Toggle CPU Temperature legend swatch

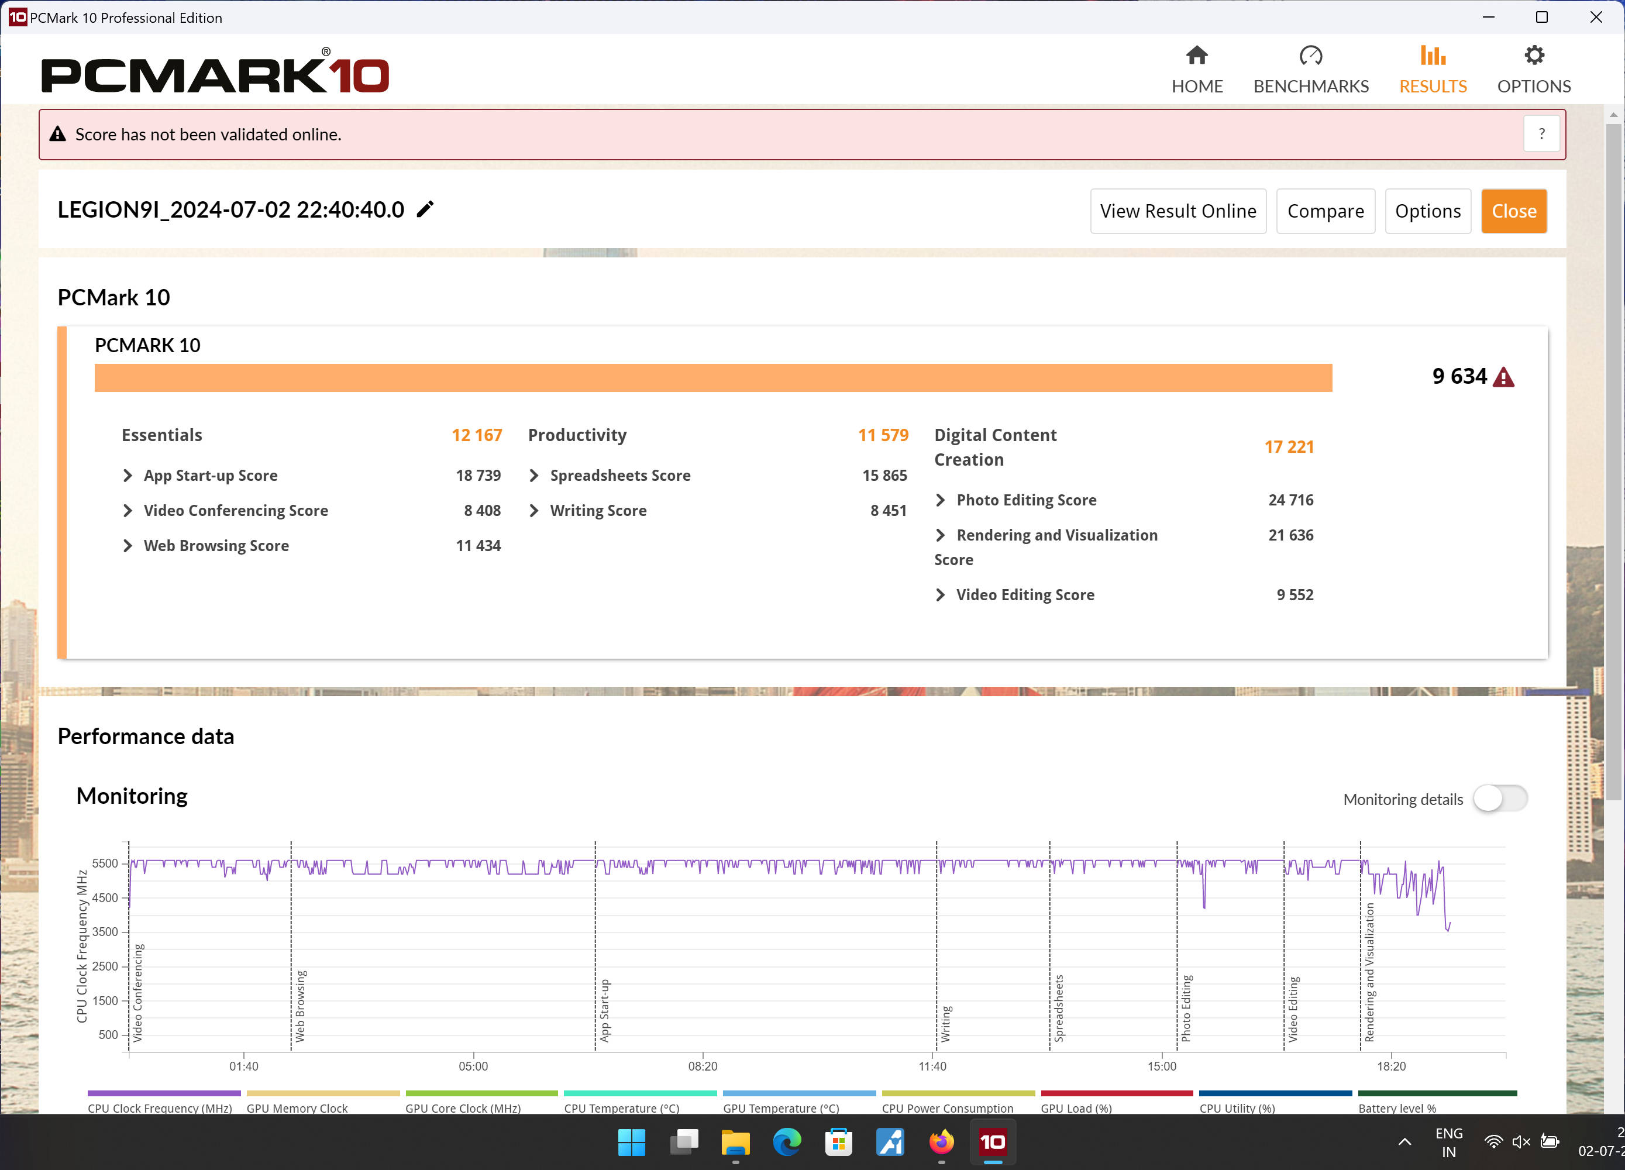640,1093
